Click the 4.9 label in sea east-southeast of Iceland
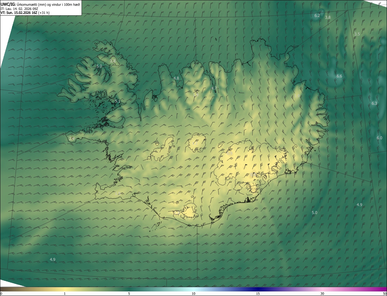Image resolution: width=387 pixels, height=296 pixels. 359,205
